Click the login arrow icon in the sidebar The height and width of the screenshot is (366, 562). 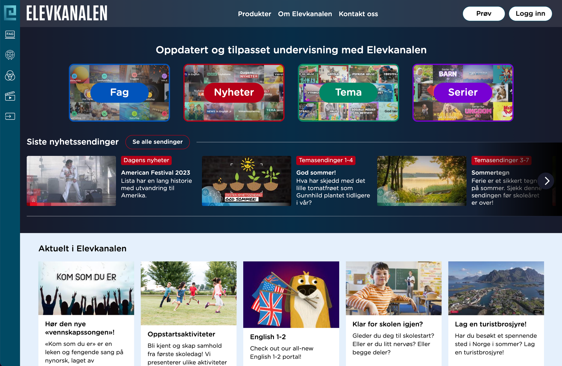coord(10,116)
